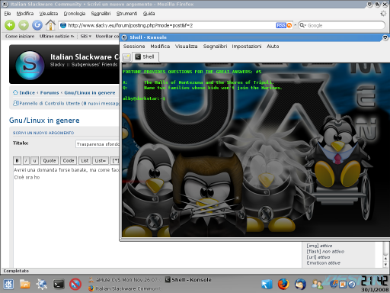The width and height of the screenshot is (390, 293).
Task: Click the Come iniziare bookmark
Action: click(x=20, y=37)
